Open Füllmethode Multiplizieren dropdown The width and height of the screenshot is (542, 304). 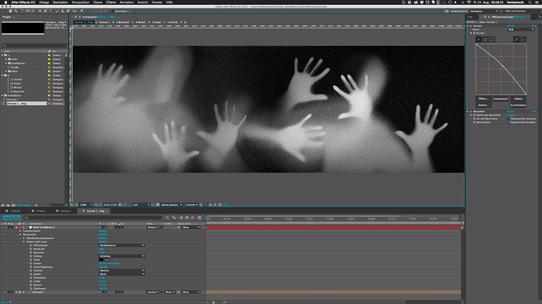coord(121,246)
